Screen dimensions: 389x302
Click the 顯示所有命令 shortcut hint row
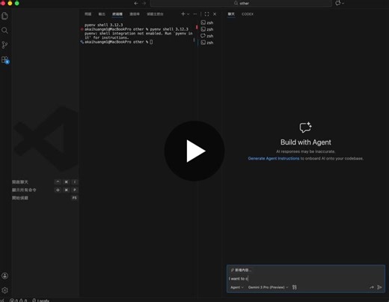(45, 190)
